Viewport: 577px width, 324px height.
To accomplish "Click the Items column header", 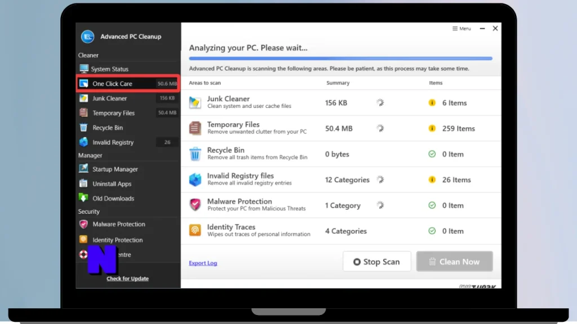I will pyautogui.click(x=436, y=83).
